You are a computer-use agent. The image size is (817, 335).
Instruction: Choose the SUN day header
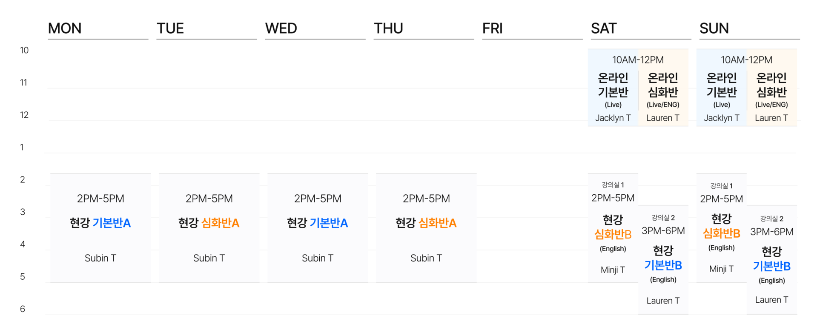coord(714,28)
